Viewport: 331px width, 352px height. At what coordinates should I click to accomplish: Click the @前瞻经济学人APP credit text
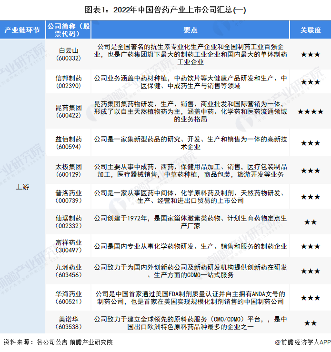point(303,342)
